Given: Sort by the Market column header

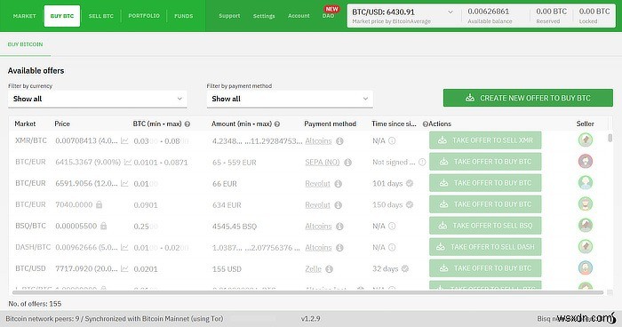Looking at the screenshot, I should click(x=25, y=124).
